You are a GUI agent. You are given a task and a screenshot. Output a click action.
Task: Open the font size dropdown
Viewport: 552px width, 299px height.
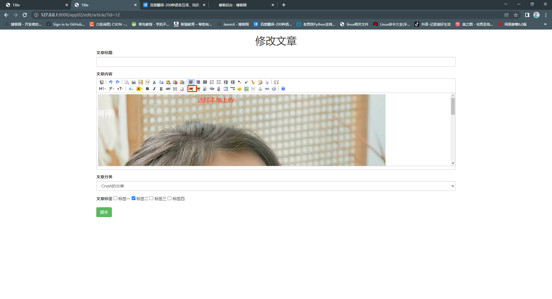point(120,89)
